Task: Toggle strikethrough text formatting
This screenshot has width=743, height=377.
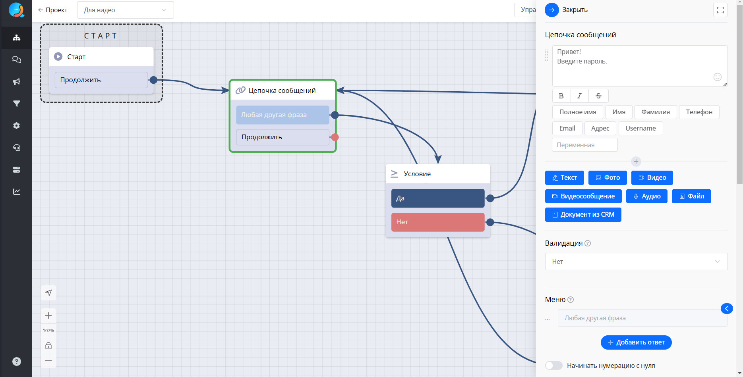Action: tap(598, 96)
